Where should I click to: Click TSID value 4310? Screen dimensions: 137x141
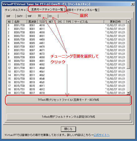coord(42,93)
